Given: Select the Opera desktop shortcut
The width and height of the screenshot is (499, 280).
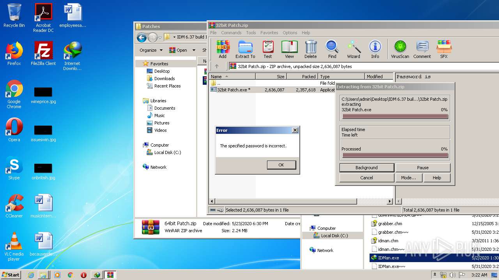Looking at the screenshot, I should [x=14, y=130].
